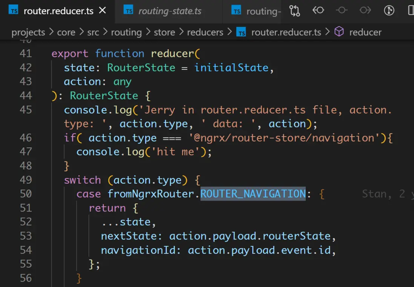The image size is (414, 287).
Task: Click the Open Changes compare icon
Action: click(x=294, y=11)
